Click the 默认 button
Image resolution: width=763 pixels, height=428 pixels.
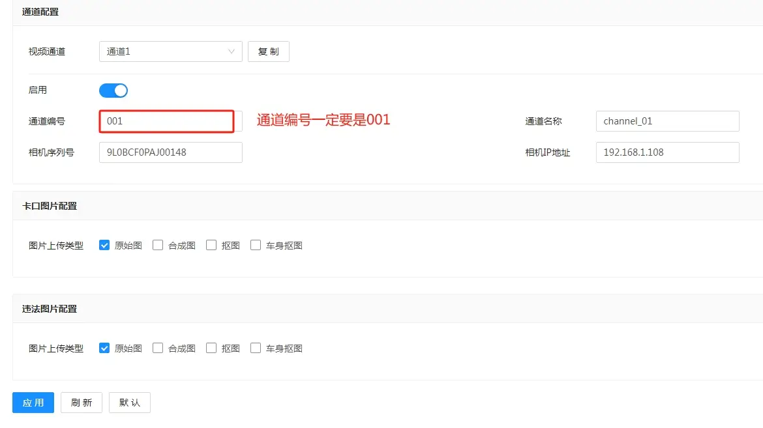129,403
